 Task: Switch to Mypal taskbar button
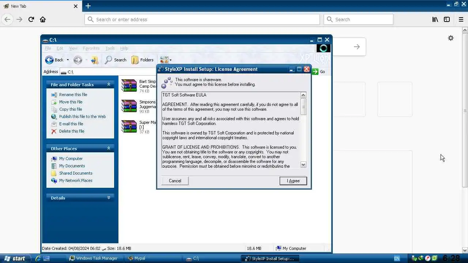tap(154, 258)
